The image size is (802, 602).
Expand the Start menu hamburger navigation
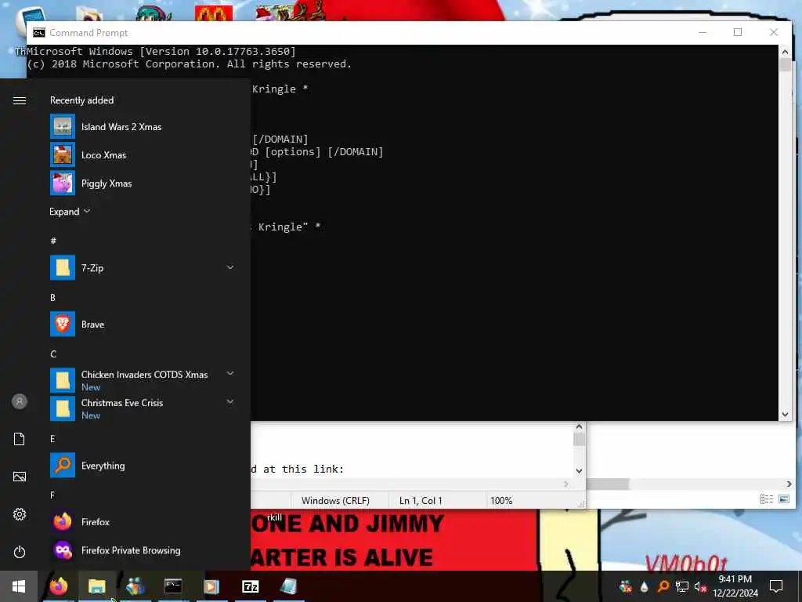[x=20, y=101]
